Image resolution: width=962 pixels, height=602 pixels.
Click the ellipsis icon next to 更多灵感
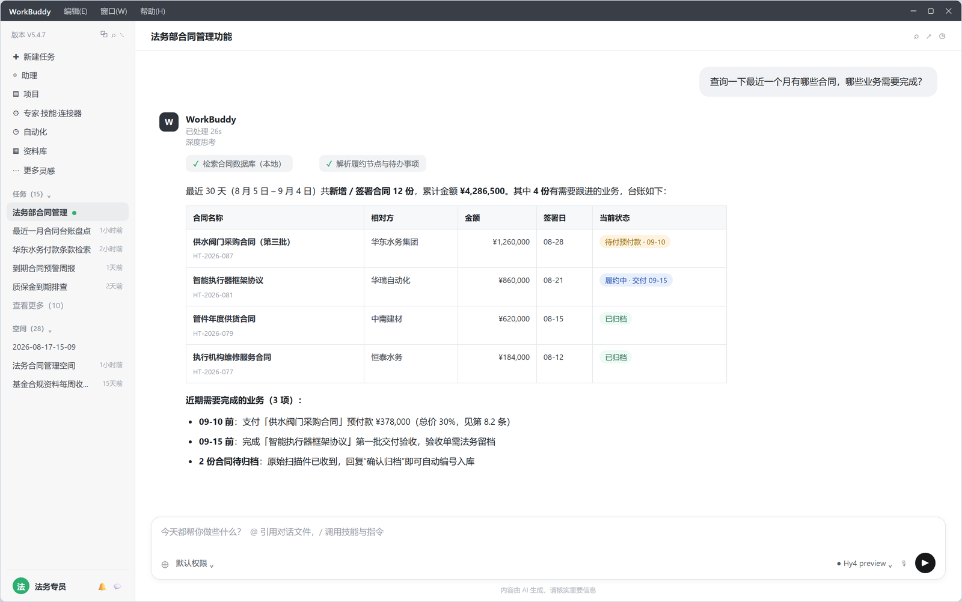pos(16,171)
